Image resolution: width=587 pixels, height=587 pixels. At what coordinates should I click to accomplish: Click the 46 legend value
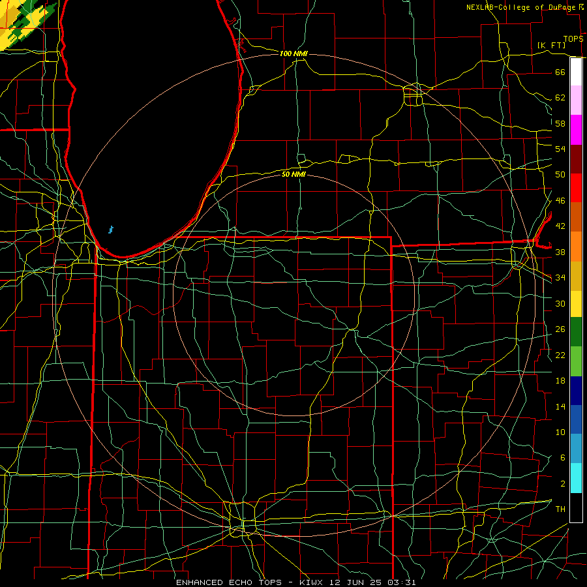[x=560, y=201]
